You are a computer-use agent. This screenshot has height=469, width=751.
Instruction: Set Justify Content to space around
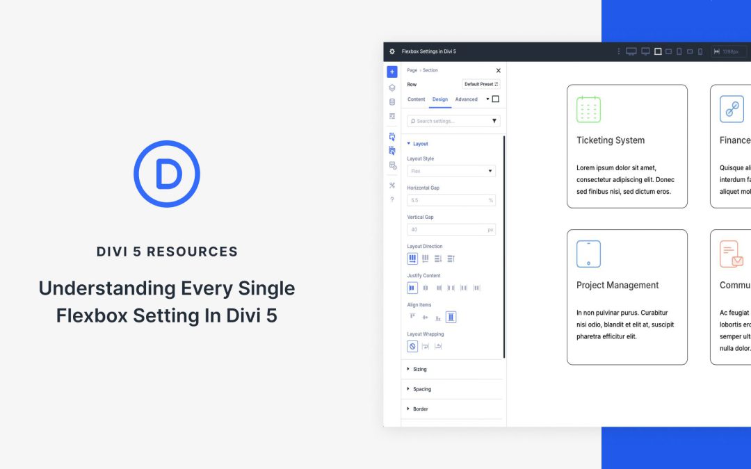464,288
